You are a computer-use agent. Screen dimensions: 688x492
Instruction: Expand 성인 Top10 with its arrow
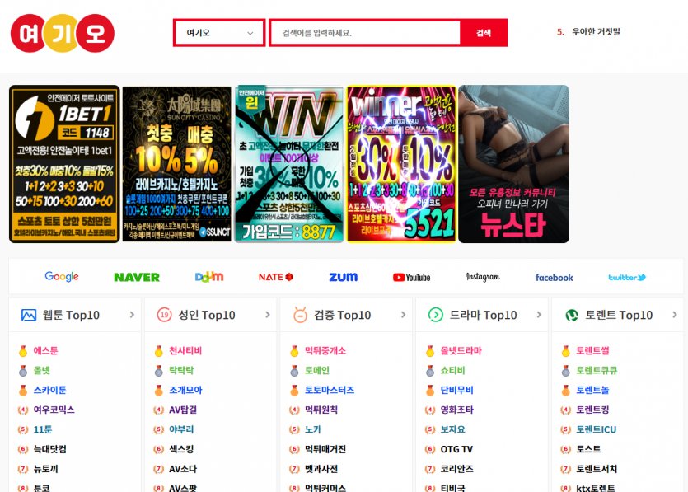pos(268,315)
